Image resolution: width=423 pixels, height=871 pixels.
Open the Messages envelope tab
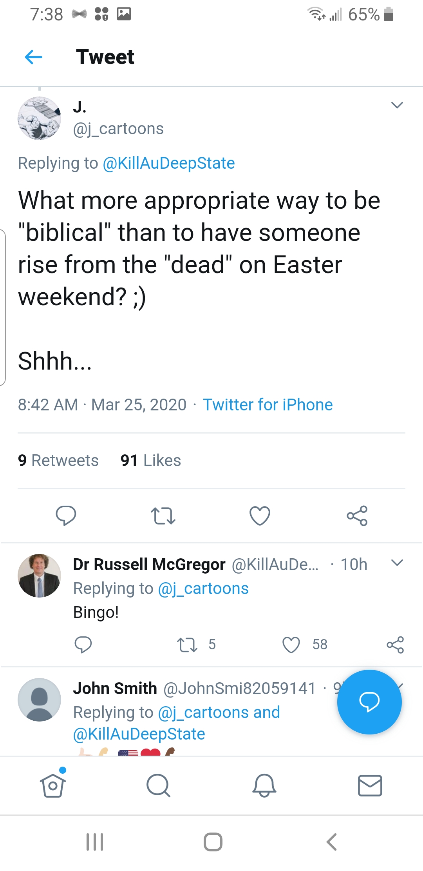tap(370, 785)
